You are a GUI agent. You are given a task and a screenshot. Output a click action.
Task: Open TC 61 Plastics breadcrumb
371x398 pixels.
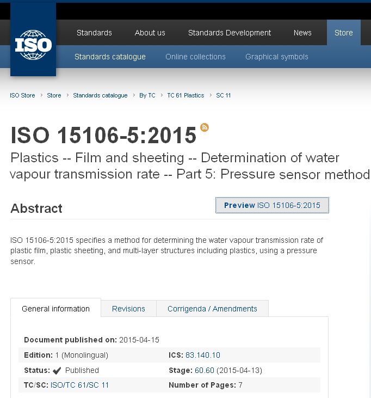tap(185, 95)
